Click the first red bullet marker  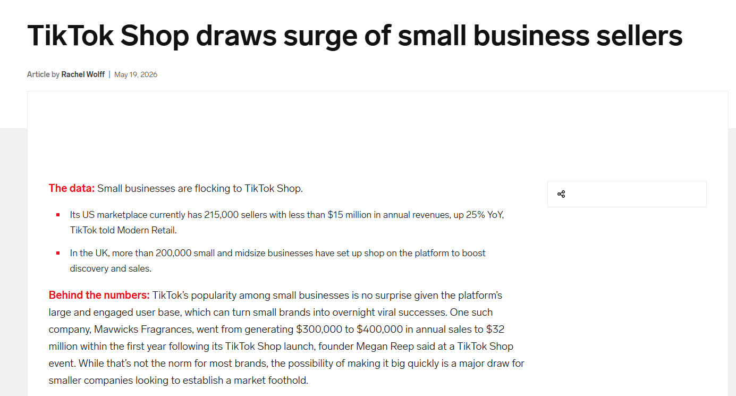pos(57,215)
